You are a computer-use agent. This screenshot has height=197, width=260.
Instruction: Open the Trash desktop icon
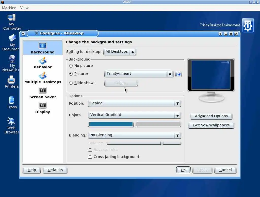point(12,103)
